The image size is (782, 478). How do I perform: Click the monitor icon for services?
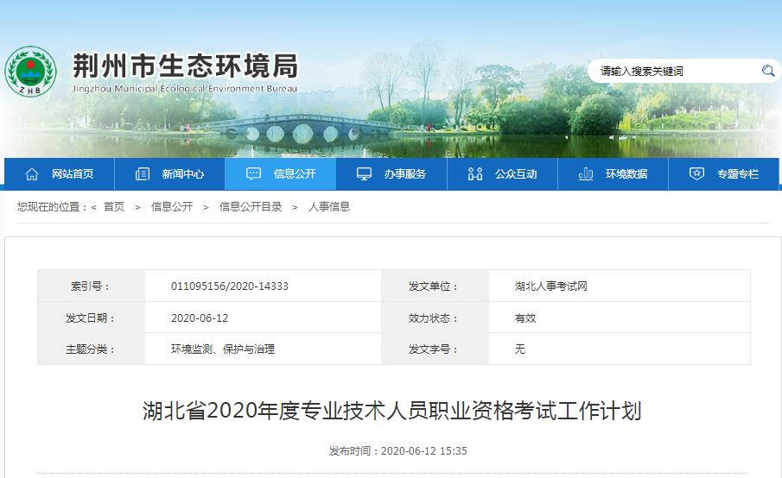coord(364,174)
